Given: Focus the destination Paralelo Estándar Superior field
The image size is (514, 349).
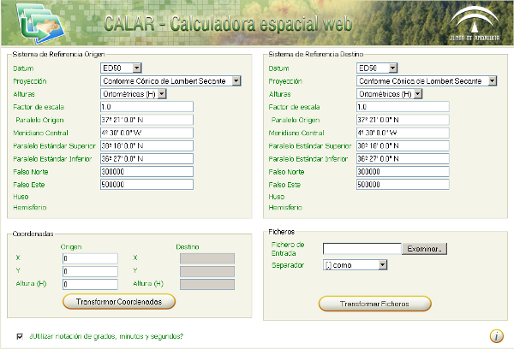Looking at the screenshot, I should point(403,145).
